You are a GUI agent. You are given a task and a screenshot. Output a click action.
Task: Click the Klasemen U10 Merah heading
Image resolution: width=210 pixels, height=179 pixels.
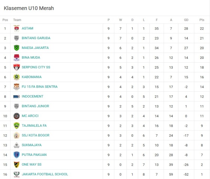click(x=29, y=8)
